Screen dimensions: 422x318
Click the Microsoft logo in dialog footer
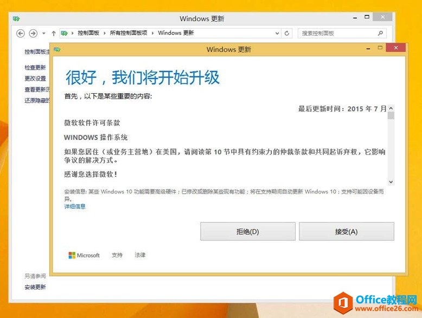tap(84, 255)
